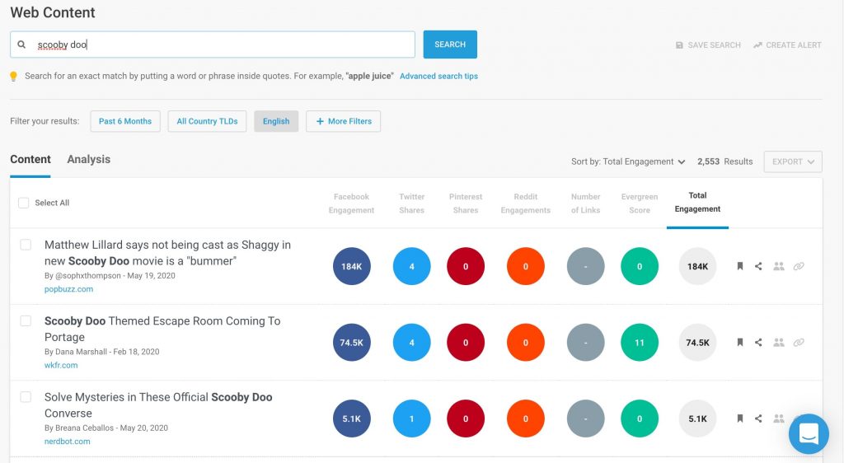Click the Create Alert text
The width and height of the screenshot is (844, 463).
click(794, 45)
